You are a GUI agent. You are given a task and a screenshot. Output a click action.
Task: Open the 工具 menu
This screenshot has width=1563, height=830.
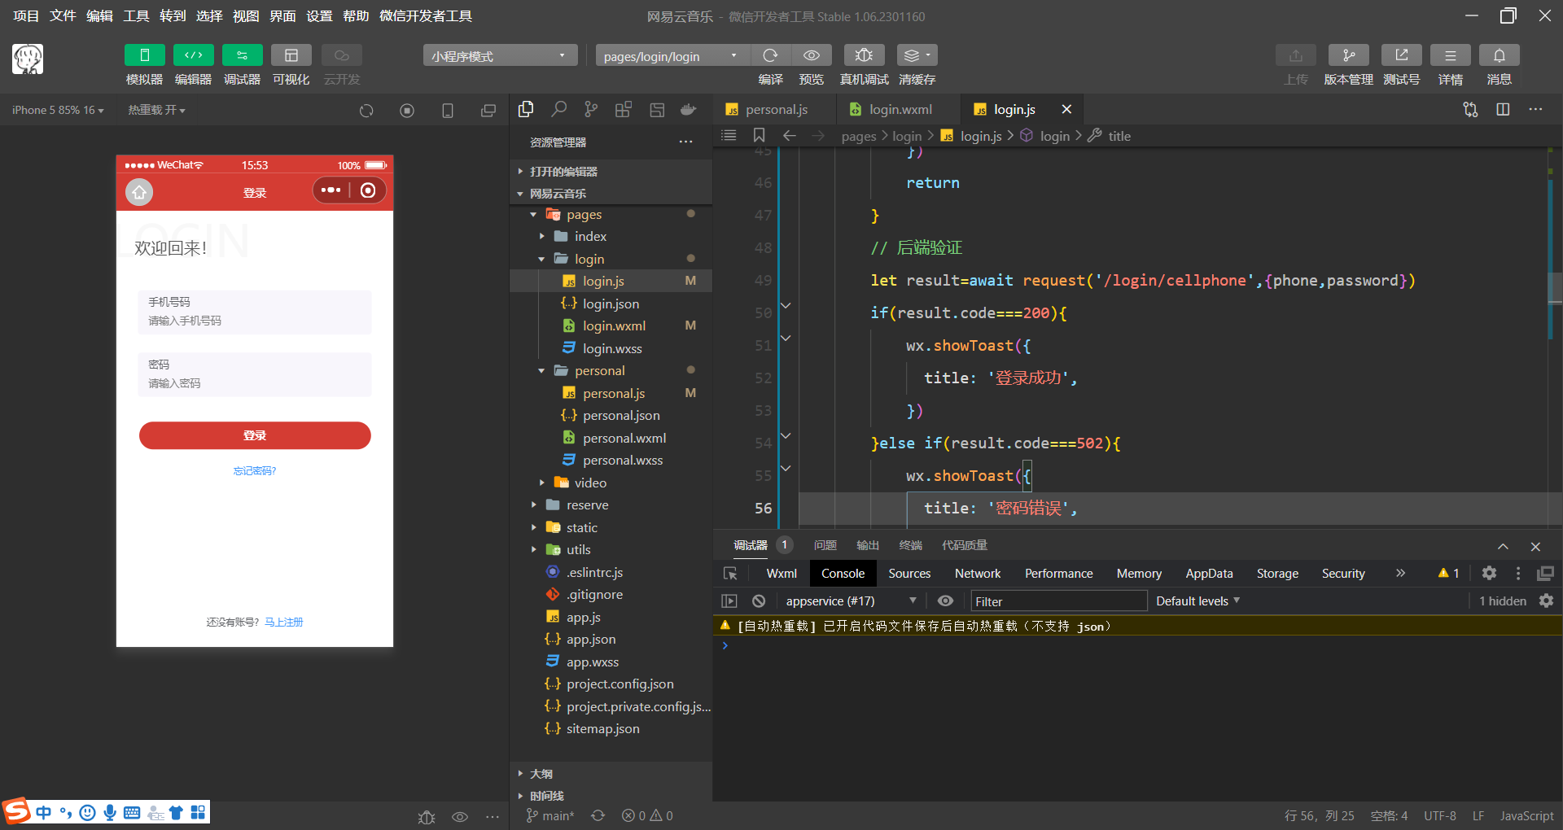[136, 16]
